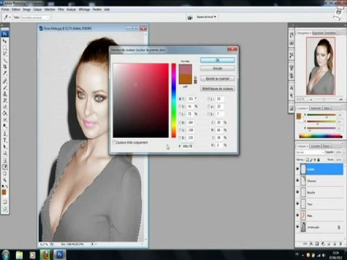Click Annuler in the color picker

(x=218, y=69)
